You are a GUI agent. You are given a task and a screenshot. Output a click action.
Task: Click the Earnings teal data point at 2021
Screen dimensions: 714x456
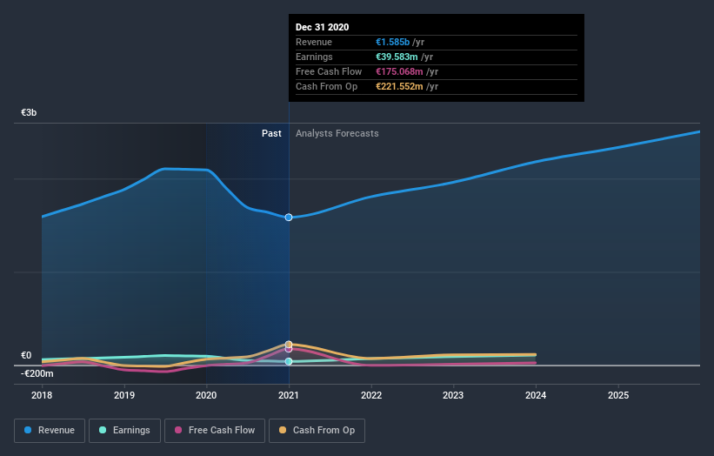click(x=289, y=361)
